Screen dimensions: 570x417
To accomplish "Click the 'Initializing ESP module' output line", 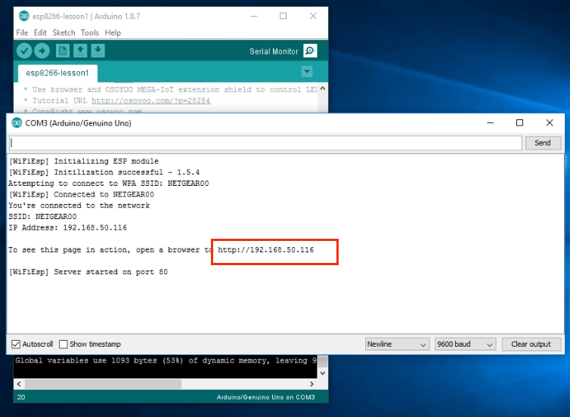I will pos(84,161).
